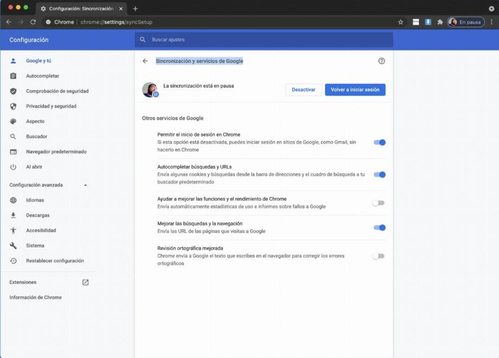Select 'Google y tú' in sidebar

(x=39, y=61)
